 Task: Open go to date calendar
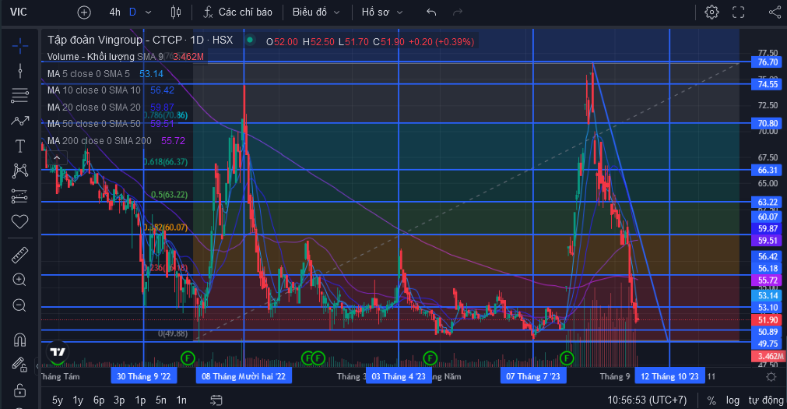pyautogui.click(x=216, y=400)
